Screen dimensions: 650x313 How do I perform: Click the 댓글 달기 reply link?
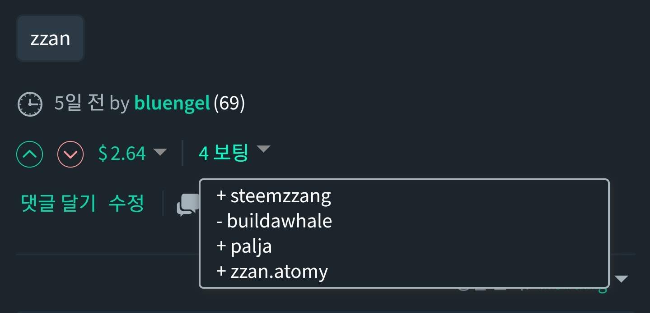tap(58, 204)
